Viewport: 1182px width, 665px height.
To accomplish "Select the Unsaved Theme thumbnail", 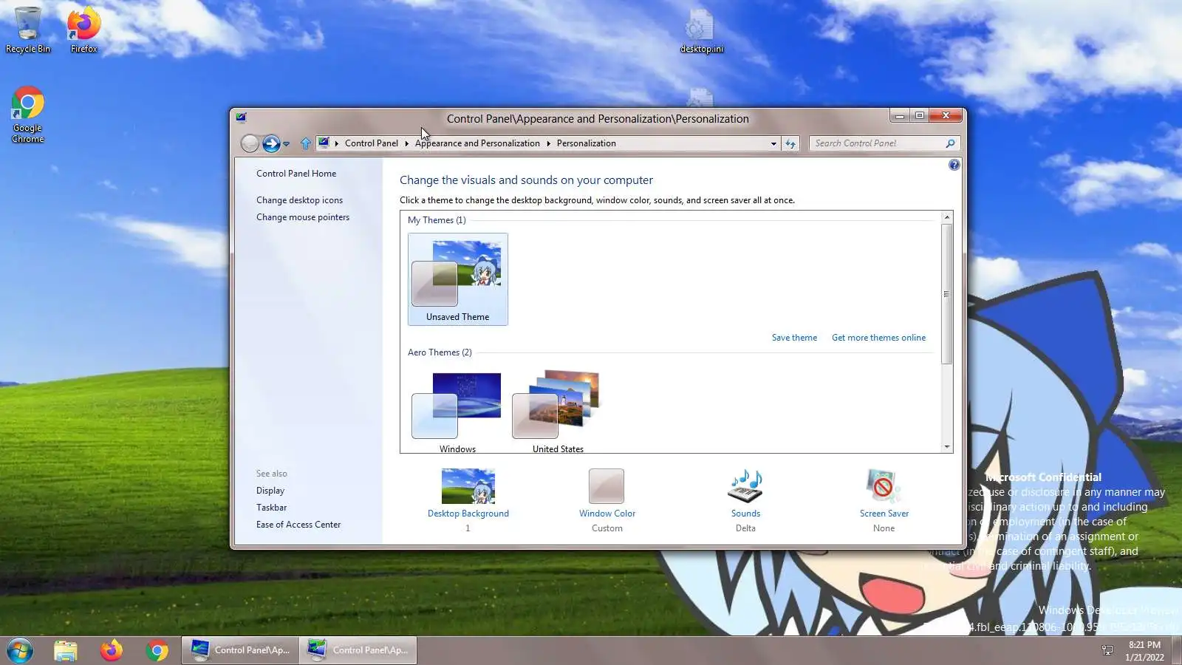I will click(x=458, y=279).
